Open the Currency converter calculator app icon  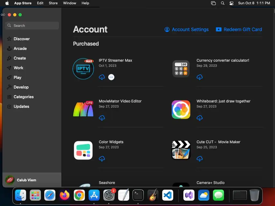(x=181, y=69)
